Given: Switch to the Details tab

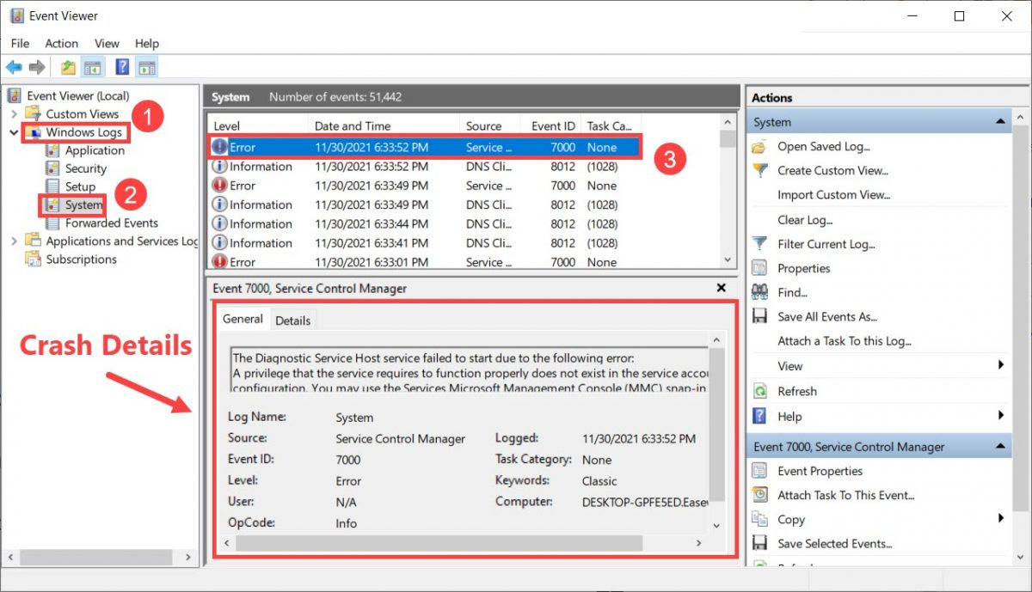Looking at the screenshot, I should pyautogui.click(x=293, y=320).
